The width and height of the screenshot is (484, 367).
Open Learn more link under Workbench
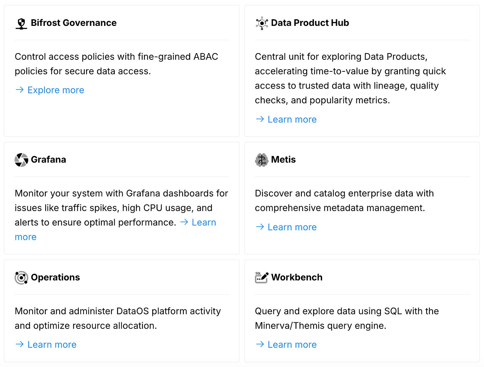(286, 344)
